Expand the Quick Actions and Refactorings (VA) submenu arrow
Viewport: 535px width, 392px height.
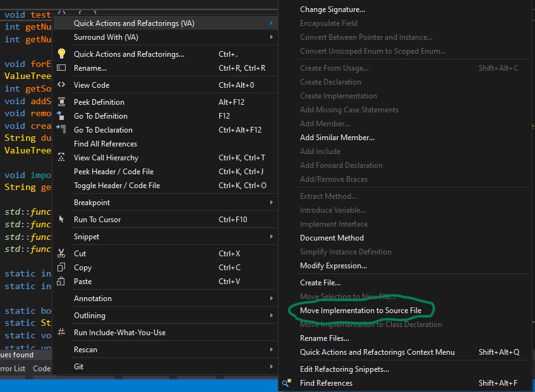click(271, 23)
